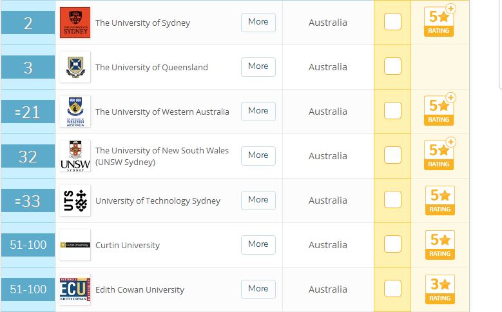Tick the compare checkbox for University of Sydney

click(x=392, y=22)
